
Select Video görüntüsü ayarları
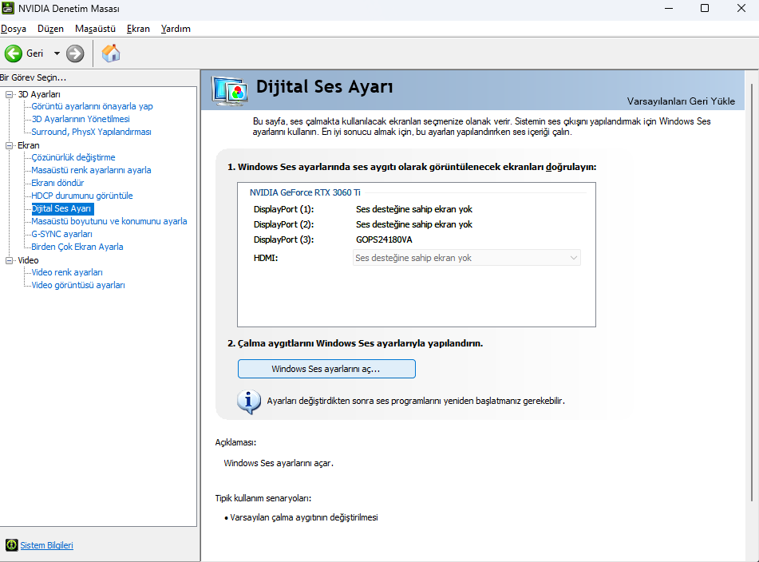point(78,285)
